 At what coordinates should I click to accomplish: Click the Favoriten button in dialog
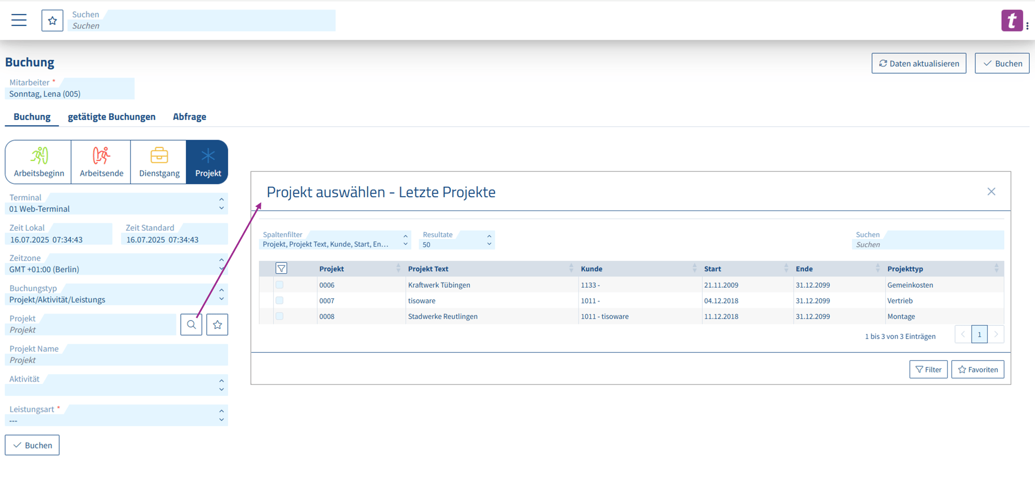pyautogui.click(x=978, y=369)
